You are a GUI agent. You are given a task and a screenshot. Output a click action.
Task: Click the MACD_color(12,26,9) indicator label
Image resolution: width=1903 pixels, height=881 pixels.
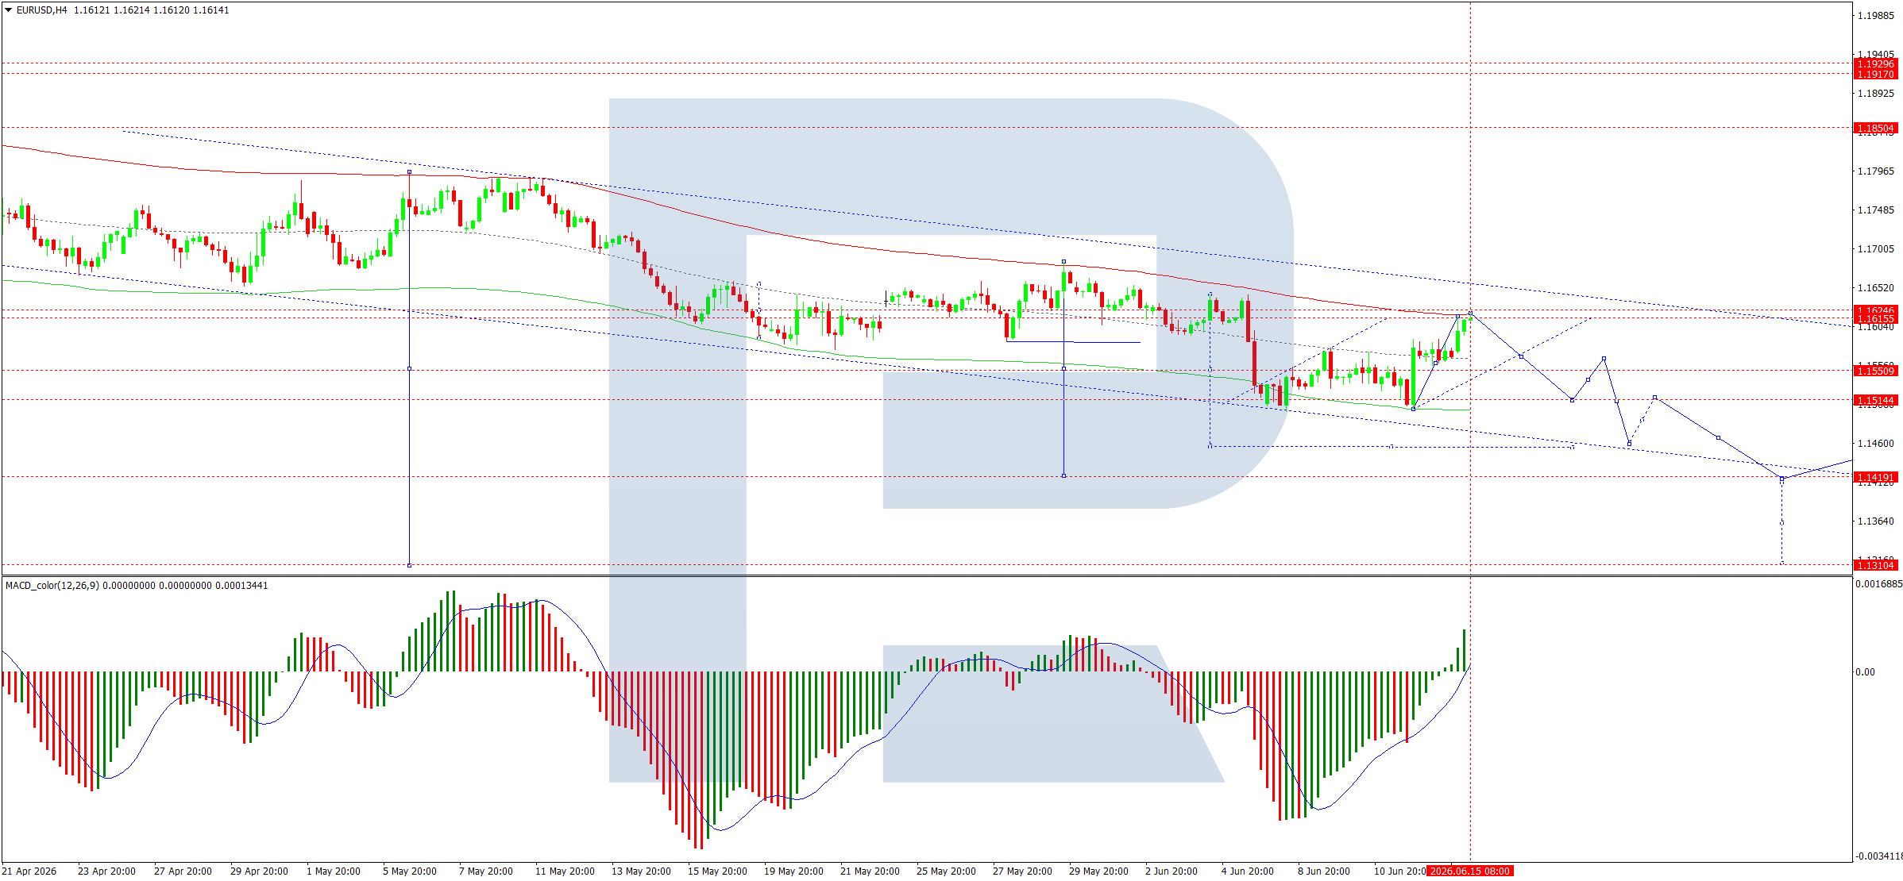(52, 586)
